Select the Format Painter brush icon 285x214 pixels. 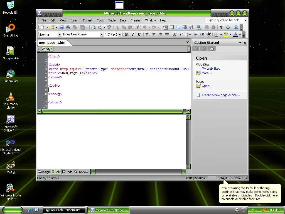click(137, 28)
